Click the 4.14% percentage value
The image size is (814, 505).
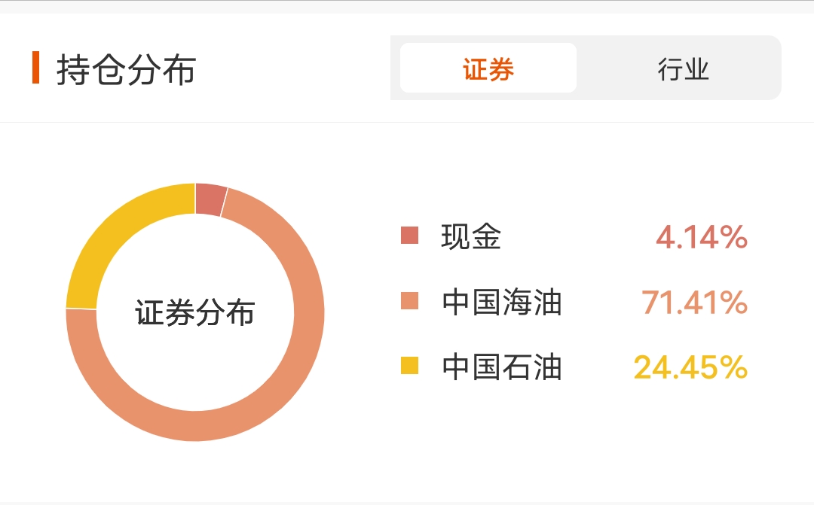pos(702,237)
